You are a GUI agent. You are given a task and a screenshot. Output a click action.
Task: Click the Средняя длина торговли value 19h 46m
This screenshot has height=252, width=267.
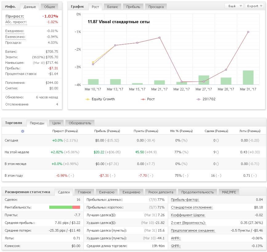(x=158, y=246)
